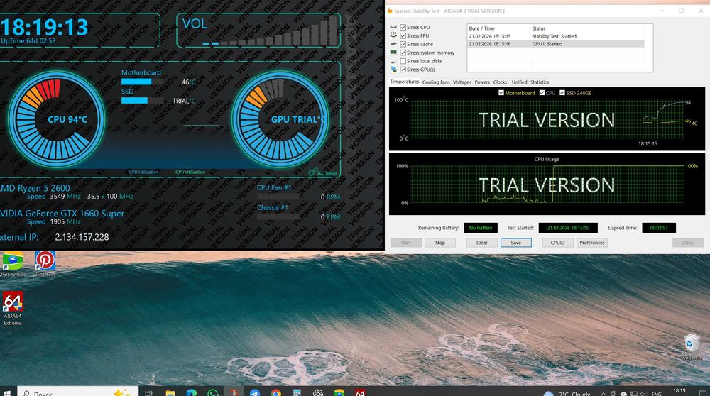The width and height of the screenshot is (710, 396).
Task: Open the 2GIS Online desktop shortcut
Action: [13, 264]
